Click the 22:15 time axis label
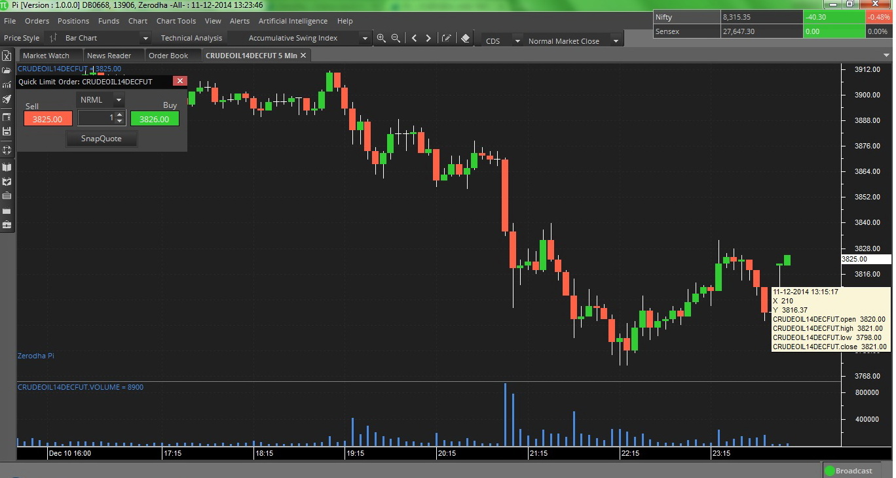Screen dimensions: 896x478 point(630,453)
